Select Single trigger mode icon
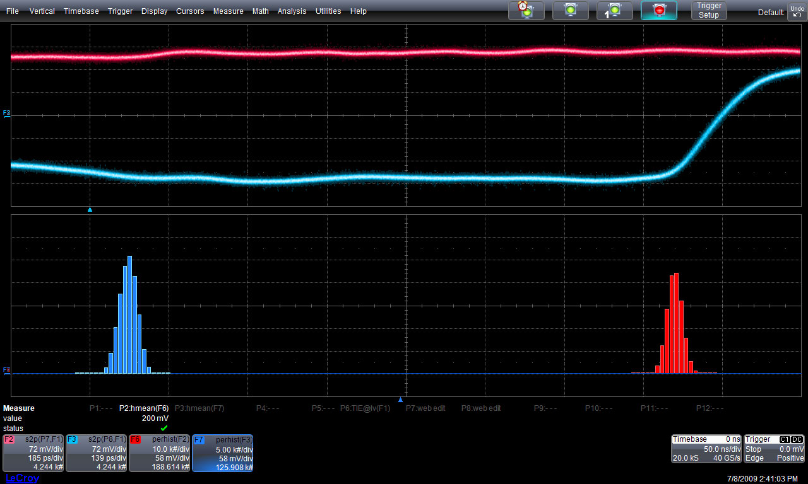Viewport: 808px width, 484px height. click(615, 10)
